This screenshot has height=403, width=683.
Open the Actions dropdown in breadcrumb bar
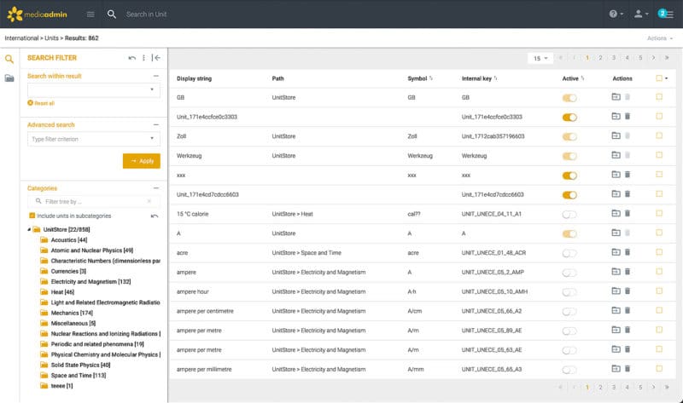tap(659, 38)
